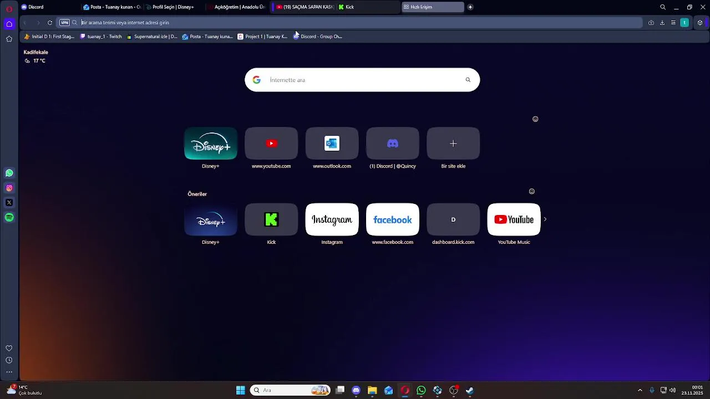Click smiley icon beside Öneriler section
Screen dimensions: 710x399
click(x=532, y=191)
